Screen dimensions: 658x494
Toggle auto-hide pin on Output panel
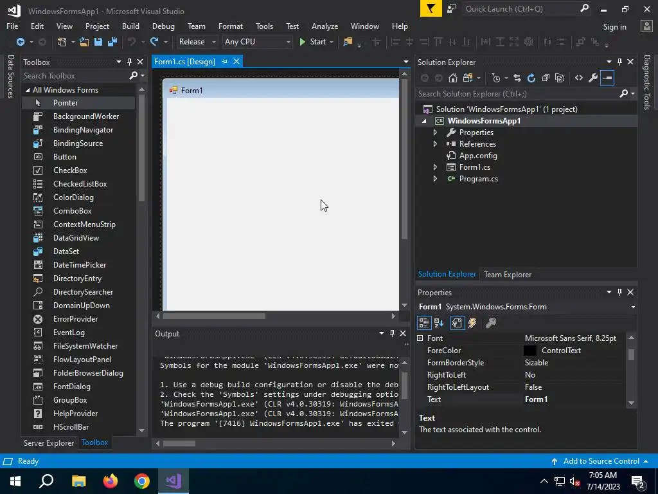coord(392,333)
